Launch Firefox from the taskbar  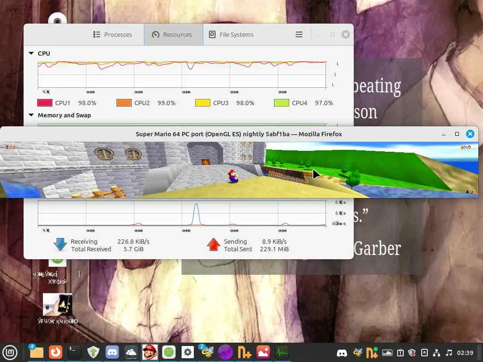click(56, 352)
